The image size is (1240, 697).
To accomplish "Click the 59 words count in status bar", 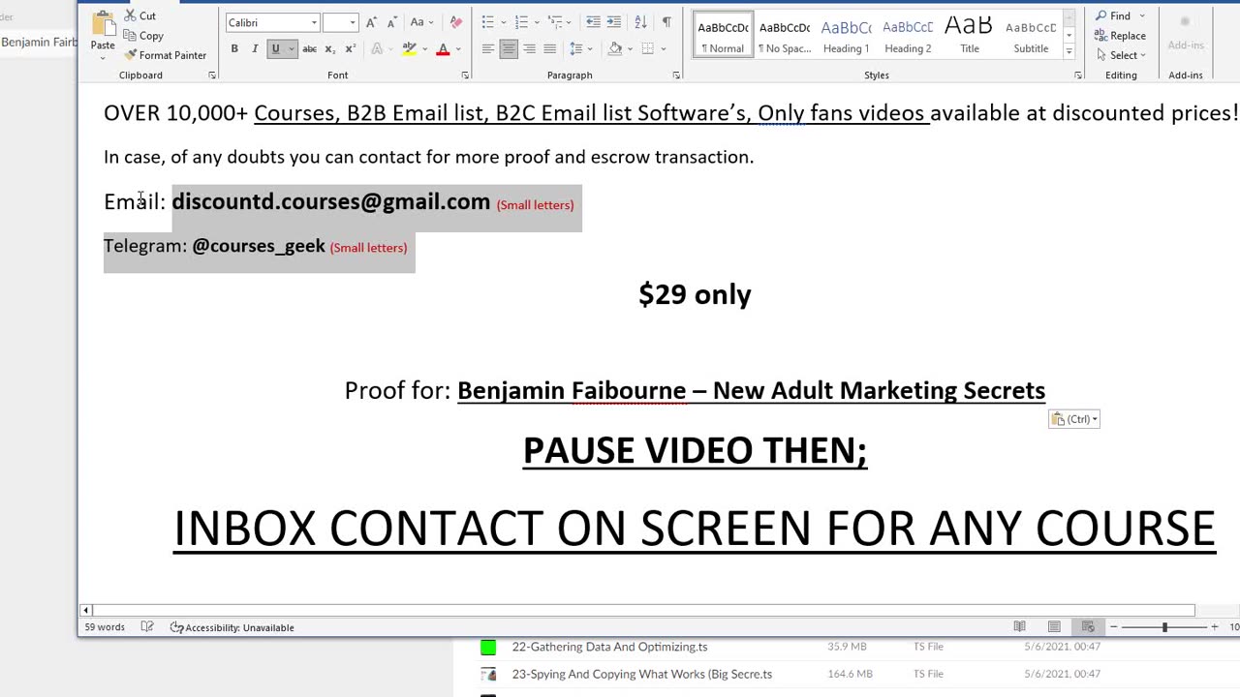I will [105, 627].
